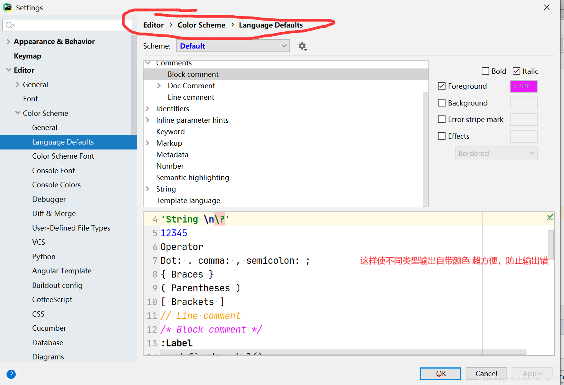Select General under Color Scheme
The image size is (564, 385).
tap(45, 127)
